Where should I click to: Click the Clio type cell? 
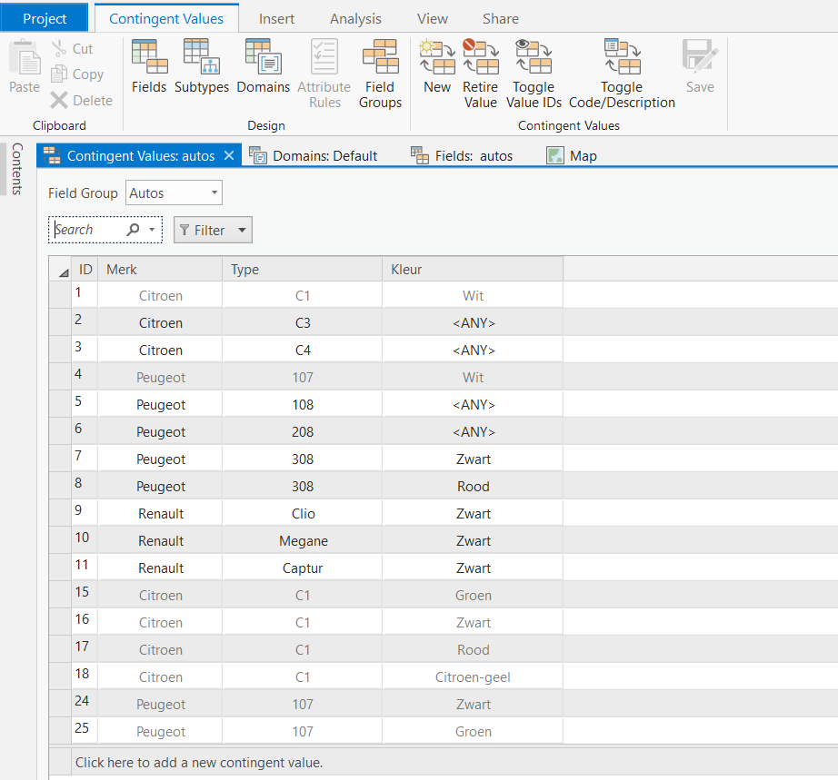click(303, 513)
